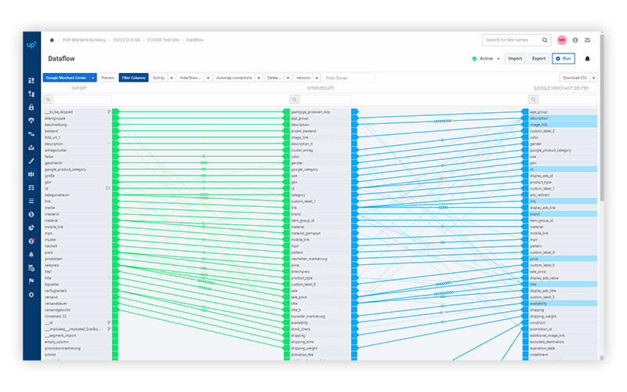This screenshot has width=627, height=392.
Task: Select the brush icon in the sidebar
Action: tap(31, 161)
